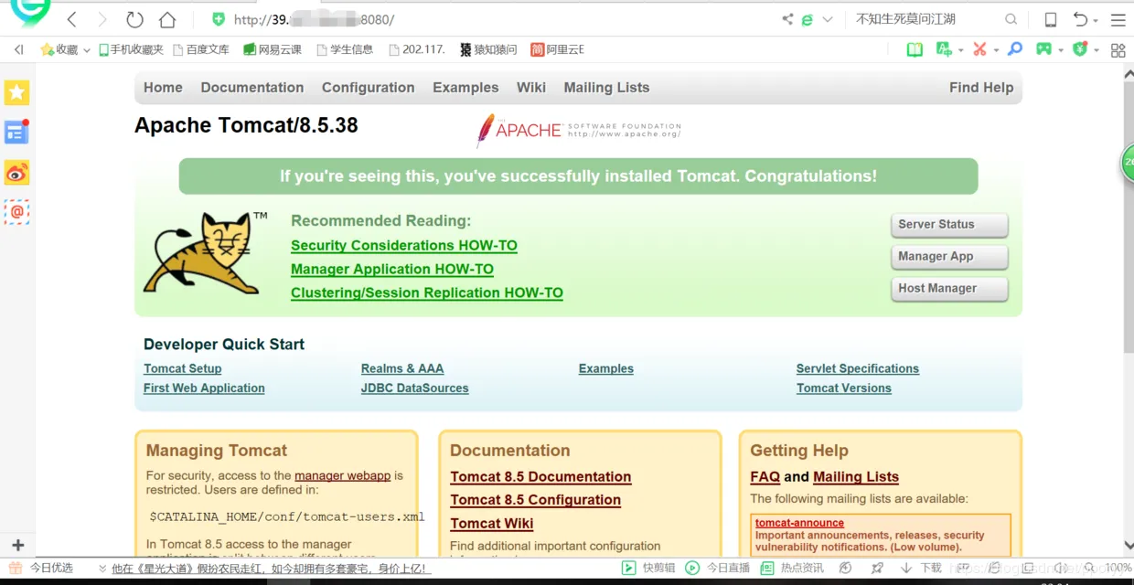Open the yellow star favorites sidebar icon
The height and width of the screenshot is (585, 1134).
tap(16, 92)
